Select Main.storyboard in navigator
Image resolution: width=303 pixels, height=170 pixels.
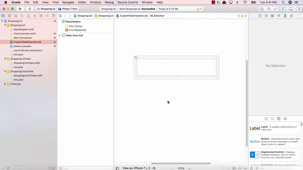tap(23, 38)
